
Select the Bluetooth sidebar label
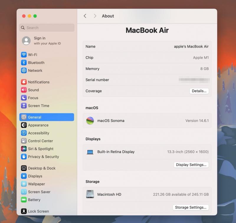[x=36, y=63]
